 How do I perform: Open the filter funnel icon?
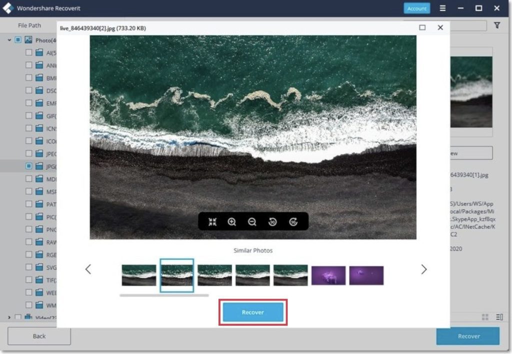point(497,25)
